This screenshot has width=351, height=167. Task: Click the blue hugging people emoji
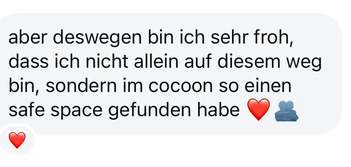coord(286,111)
